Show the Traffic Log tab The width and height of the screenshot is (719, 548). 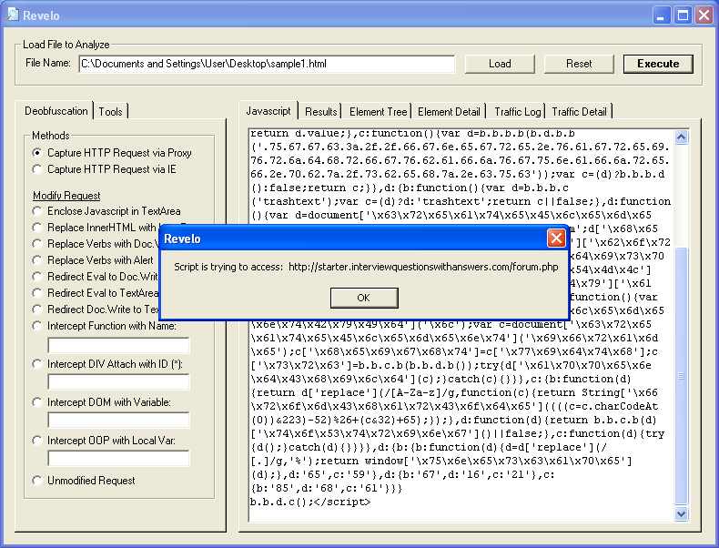517,112
